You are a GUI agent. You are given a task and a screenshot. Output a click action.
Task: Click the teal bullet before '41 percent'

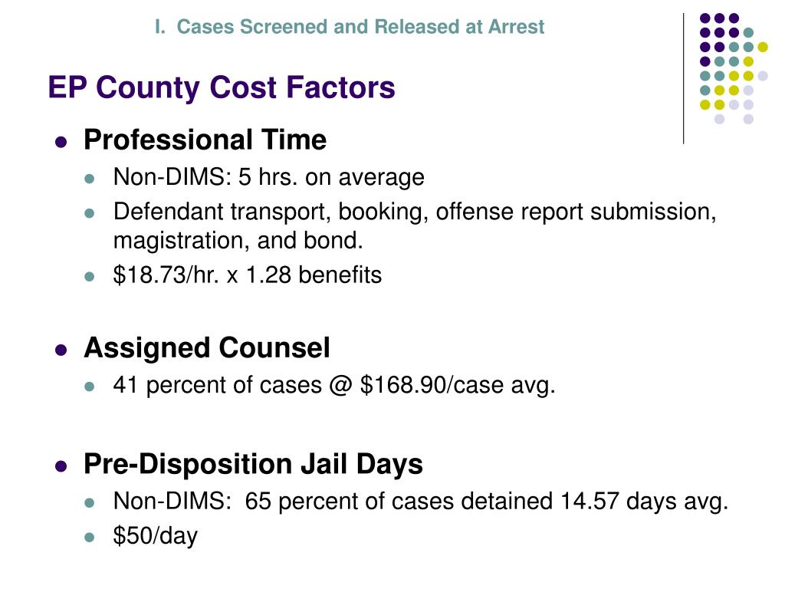pos(90,387)
